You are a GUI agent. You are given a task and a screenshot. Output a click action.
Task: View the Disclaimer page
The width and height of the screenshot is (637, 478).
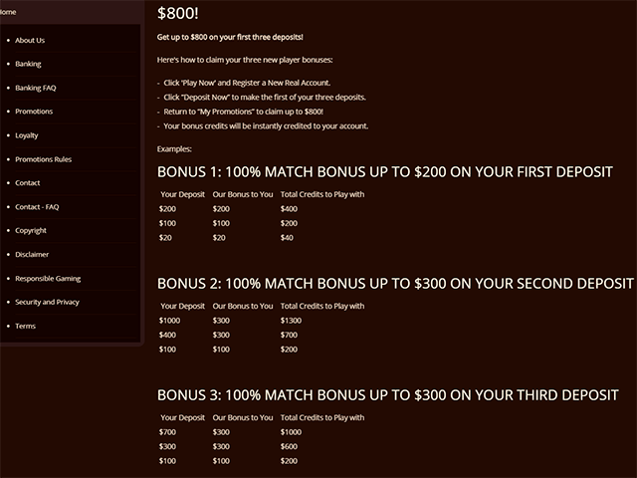point(32,255)
